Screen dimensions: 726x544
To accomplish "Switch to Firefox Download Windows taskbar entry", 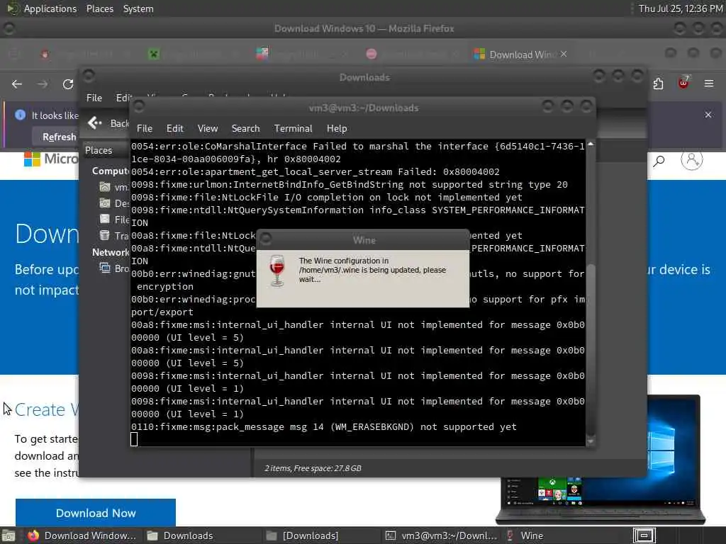I will coord(82,535).
